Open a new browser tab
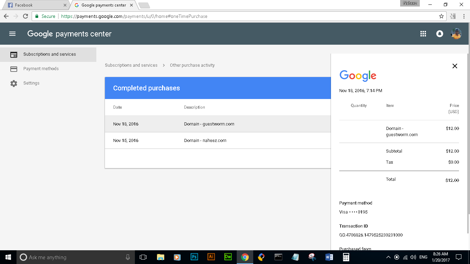 (x=144, y=5)
